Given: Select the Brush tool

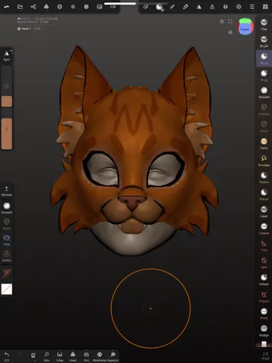Looking at the screenshot, I should click(264, 42).
